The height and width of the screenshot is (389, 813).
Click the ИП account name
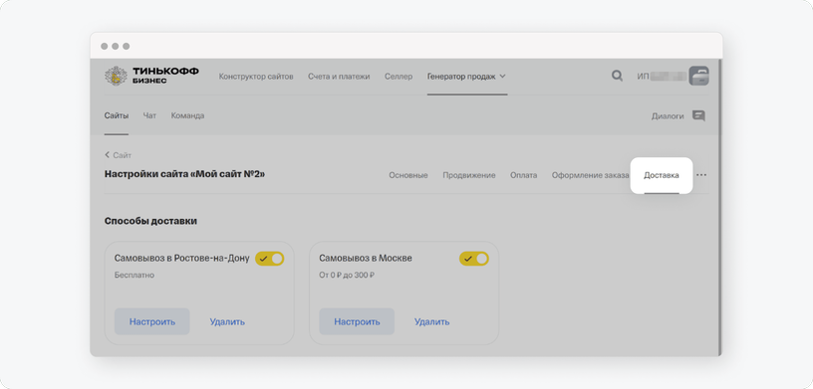point(662,77)
